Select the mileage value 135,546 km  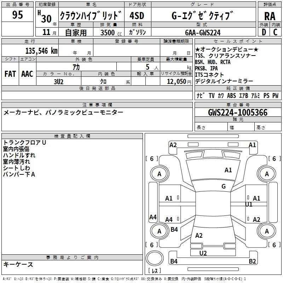point(41,51)
